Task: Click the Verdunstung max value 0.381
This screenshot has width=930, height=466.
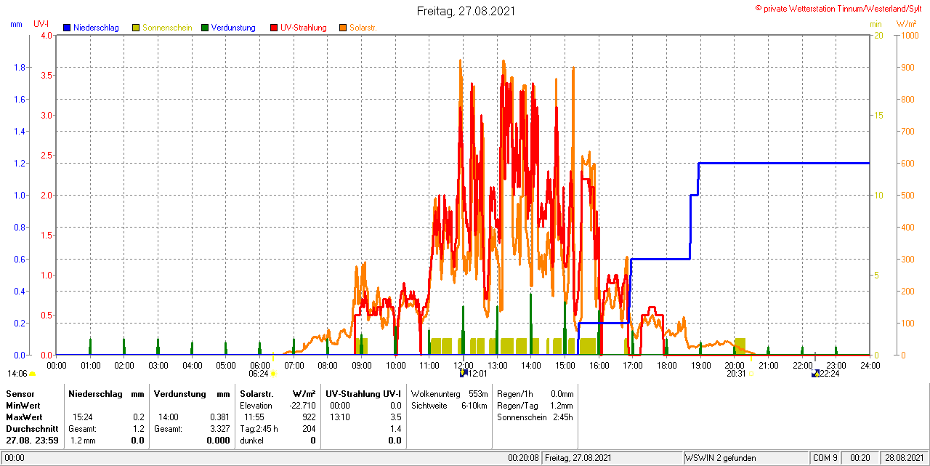Action: 219,417
